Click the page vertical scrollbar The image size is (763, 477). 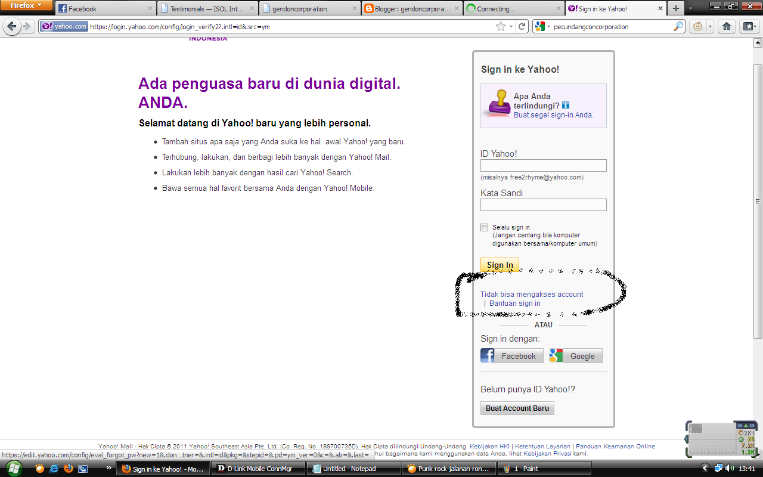click(758, 201)
